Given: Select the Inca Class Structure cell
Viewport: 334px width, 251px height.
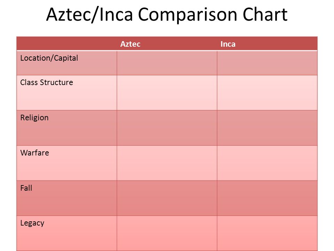Looking at the screenshot, I should (x=267, y=93).
